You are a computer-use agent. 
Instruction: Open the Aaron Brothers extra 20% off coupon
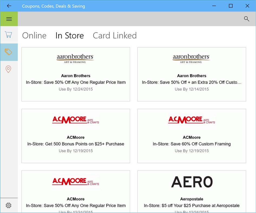191,74
